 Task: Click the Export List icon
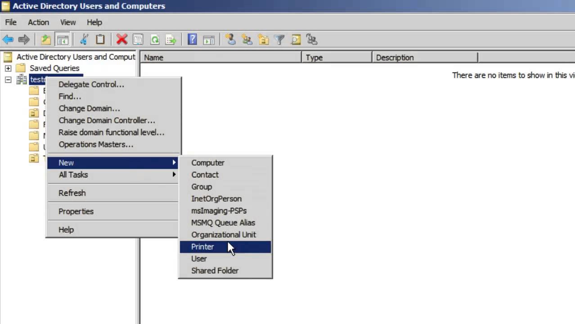point(171,40)
